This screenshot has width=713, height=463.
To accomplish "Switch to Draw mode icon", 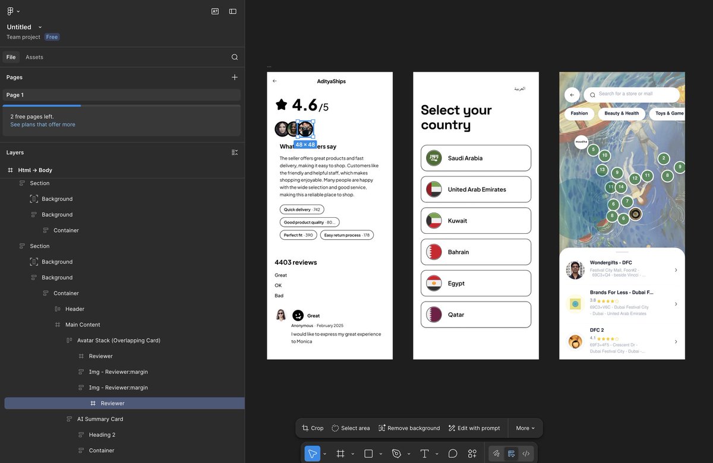I will [x=497, y=454].
